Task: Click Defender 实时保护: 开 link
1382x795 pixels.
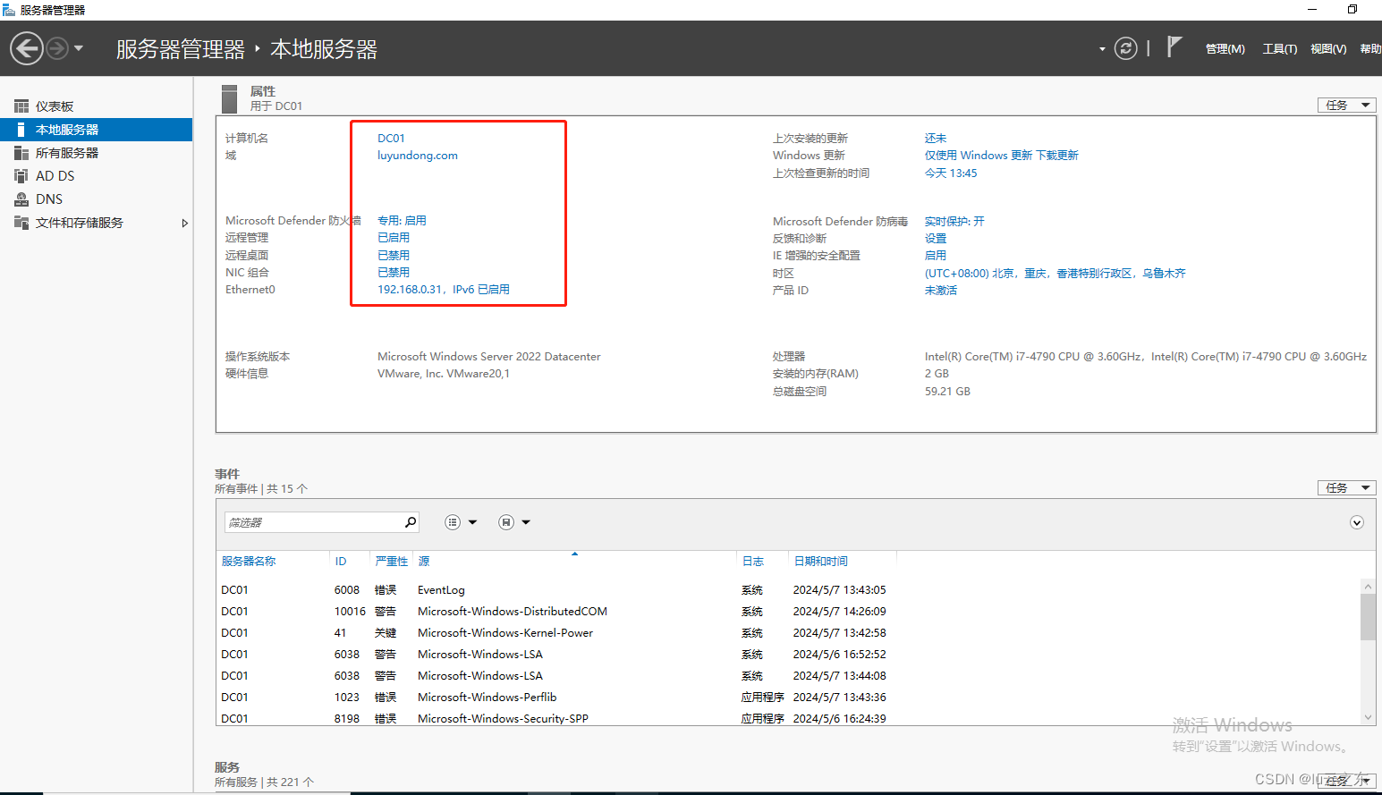Action: click(x=954, y=222)
